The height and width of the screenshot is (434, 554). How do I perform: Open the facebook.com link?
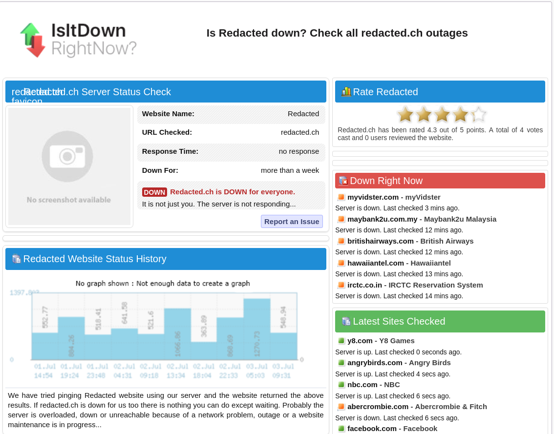pos(372,429)
